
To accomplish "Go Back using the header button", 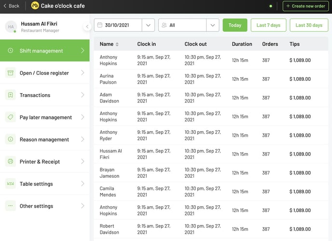I will 12,6.
